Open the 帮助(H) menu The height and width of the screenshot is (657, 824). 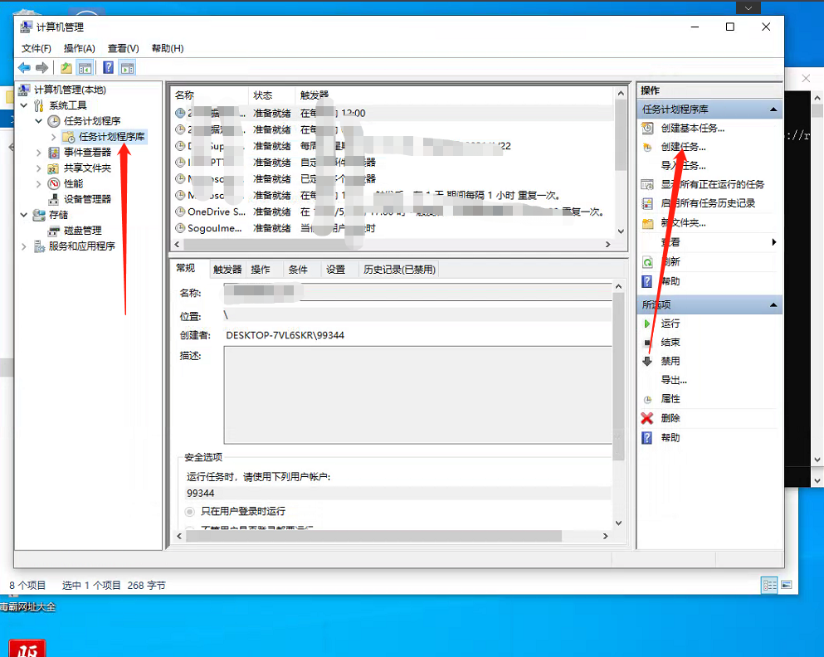(168, 48)
